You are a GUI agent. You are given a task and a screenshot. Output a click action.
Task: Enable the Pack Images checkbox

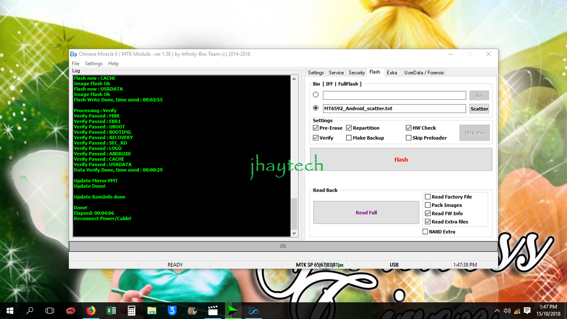[428, 205]
